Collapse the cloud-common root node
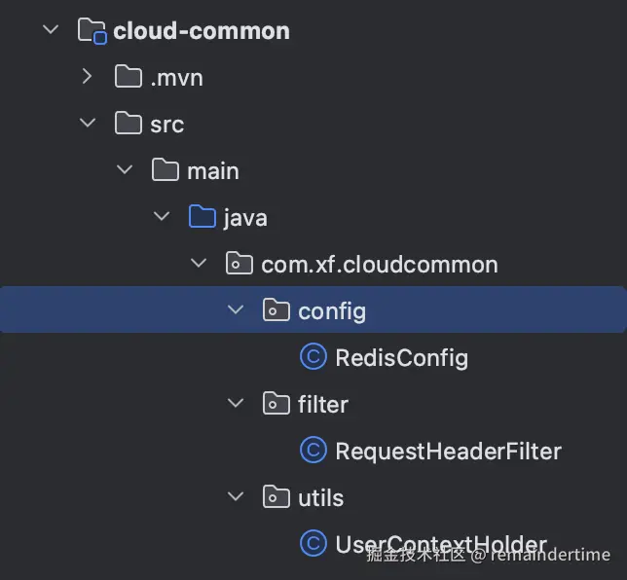 (x=51, y=31)
